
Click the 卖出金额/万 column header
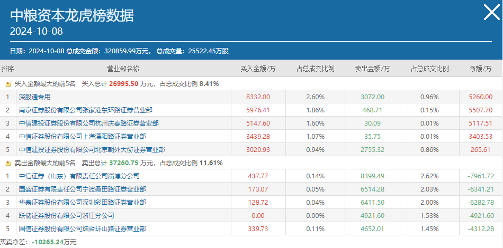coord(372,69)
